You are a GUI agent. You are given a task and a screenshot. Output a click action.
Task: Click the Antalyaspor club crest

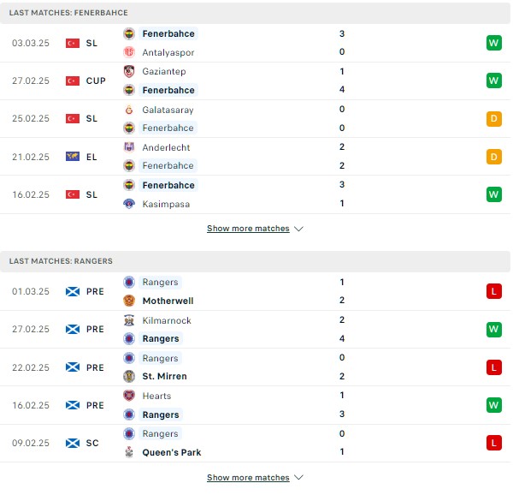click(x=129, y=52)
